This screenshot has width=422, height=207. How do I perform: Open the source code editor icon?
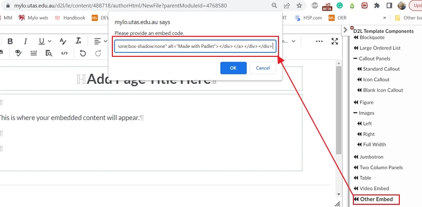coord(64,53)
